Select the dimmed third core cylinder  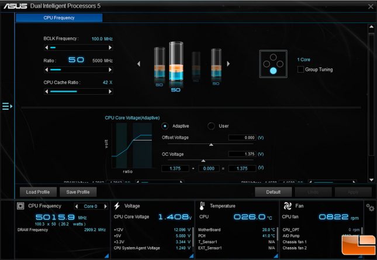click(196, 64)
